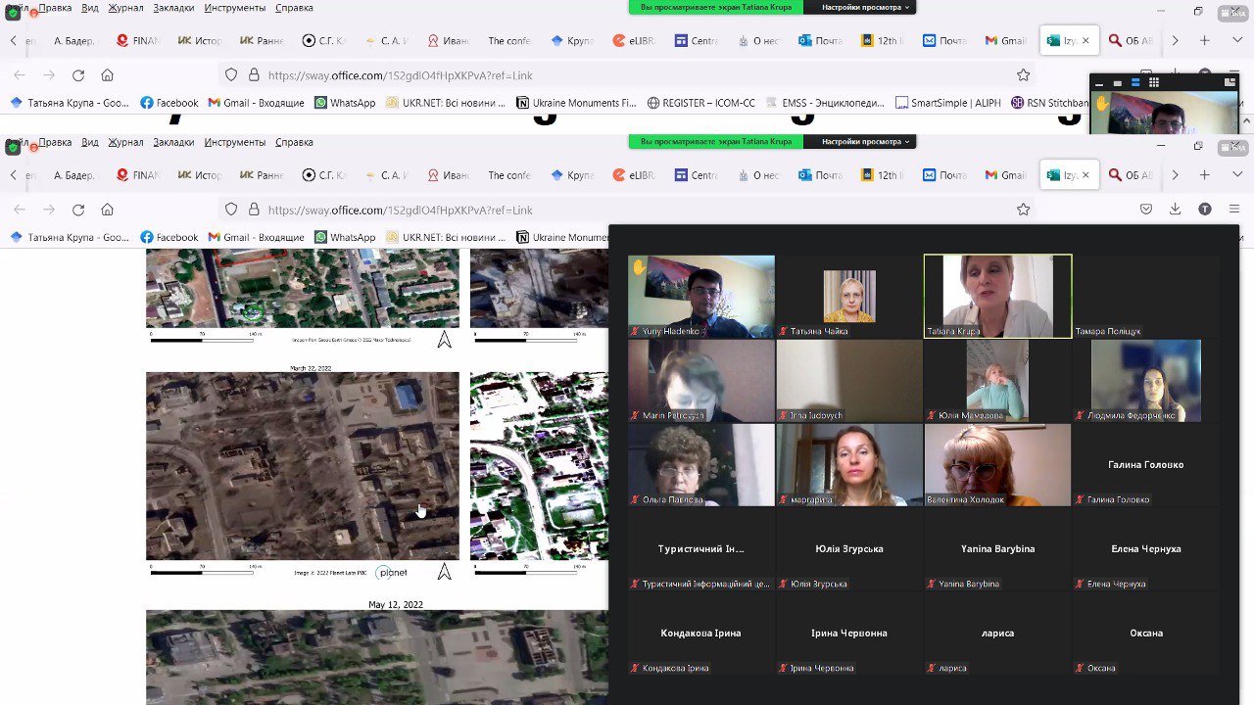Open Инструменты menu in lower menu bar
The height and width of the screenshot is (705, 1254).
coord(233,142)
